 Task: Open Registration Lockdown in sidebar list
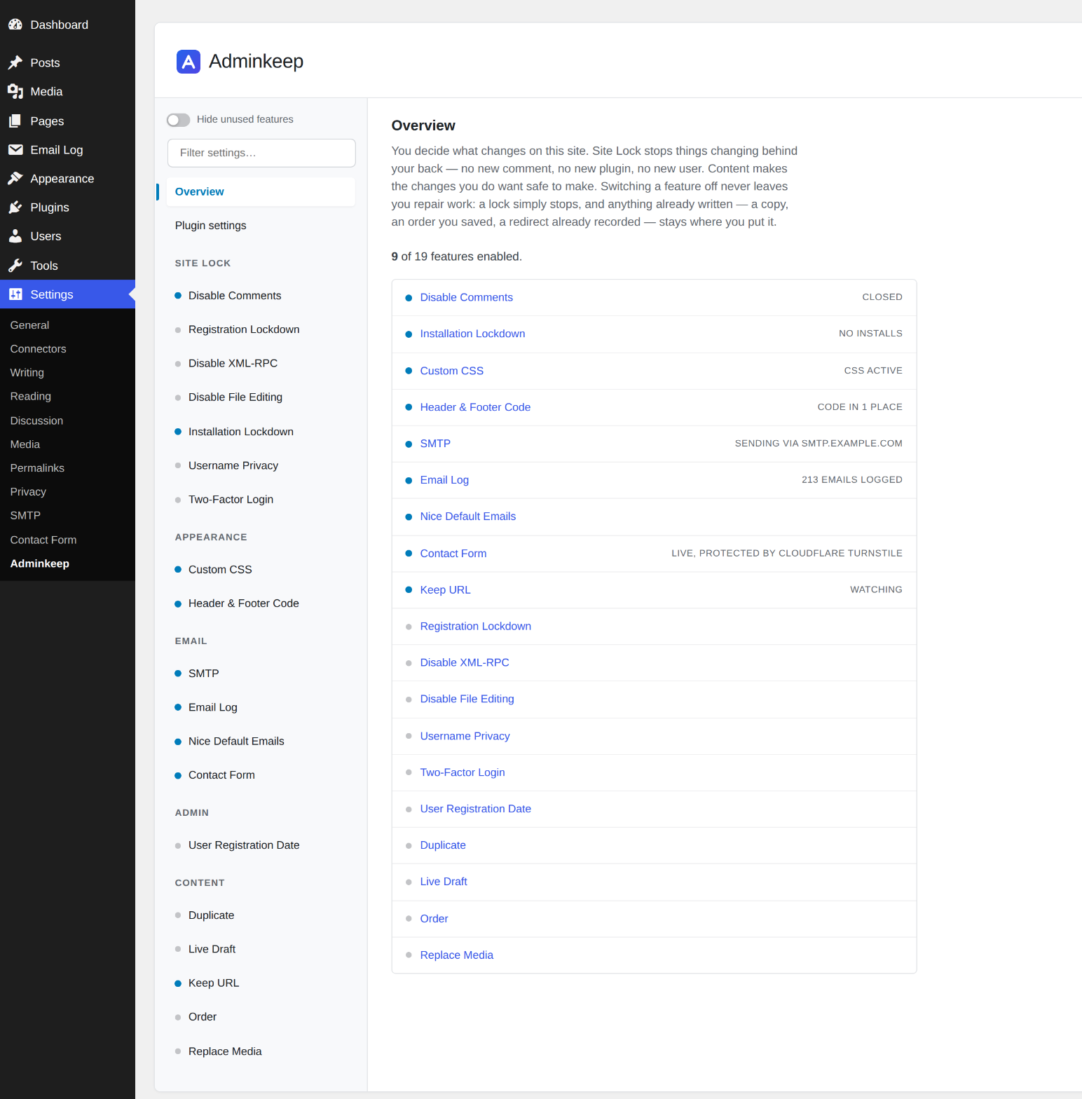(x=244, y=329)
